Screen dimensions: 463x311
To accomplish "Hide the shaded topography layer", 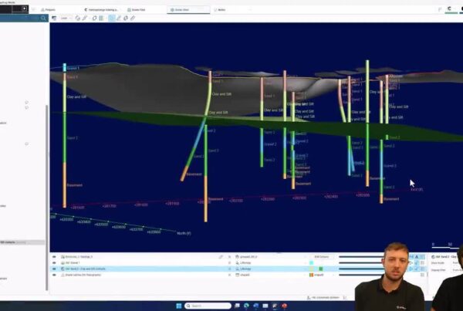I will pyautogui.click(x=54, y=275).
